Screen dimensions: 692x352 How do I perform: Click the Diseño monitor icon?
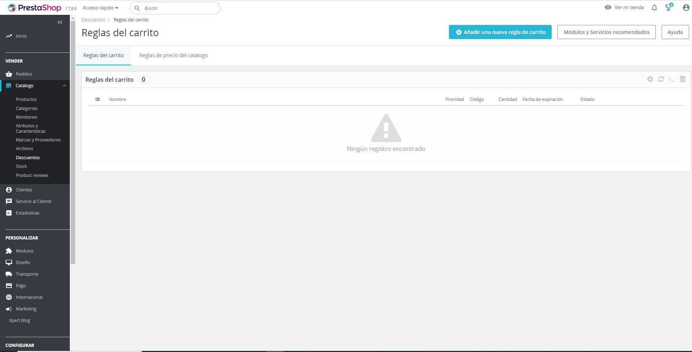pos(9,262)
